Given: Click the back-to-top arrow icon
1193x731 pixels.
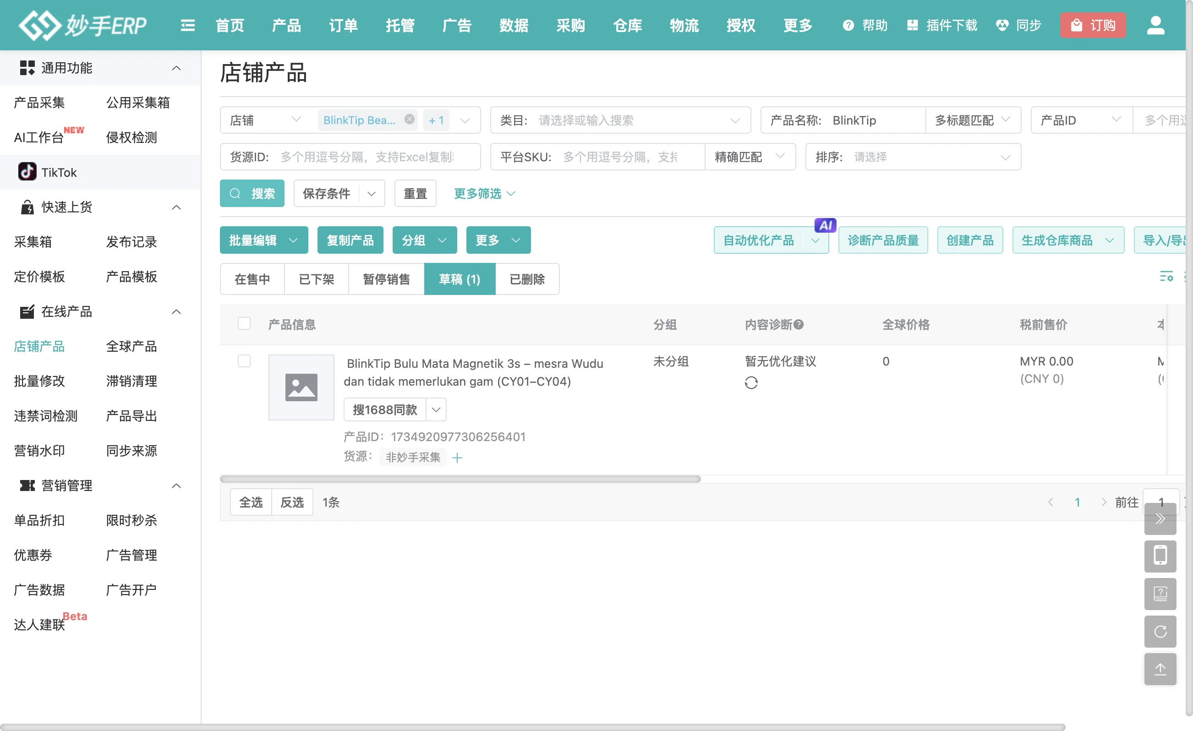Looking at the screenshot, I should click(x=1160, y=669).
